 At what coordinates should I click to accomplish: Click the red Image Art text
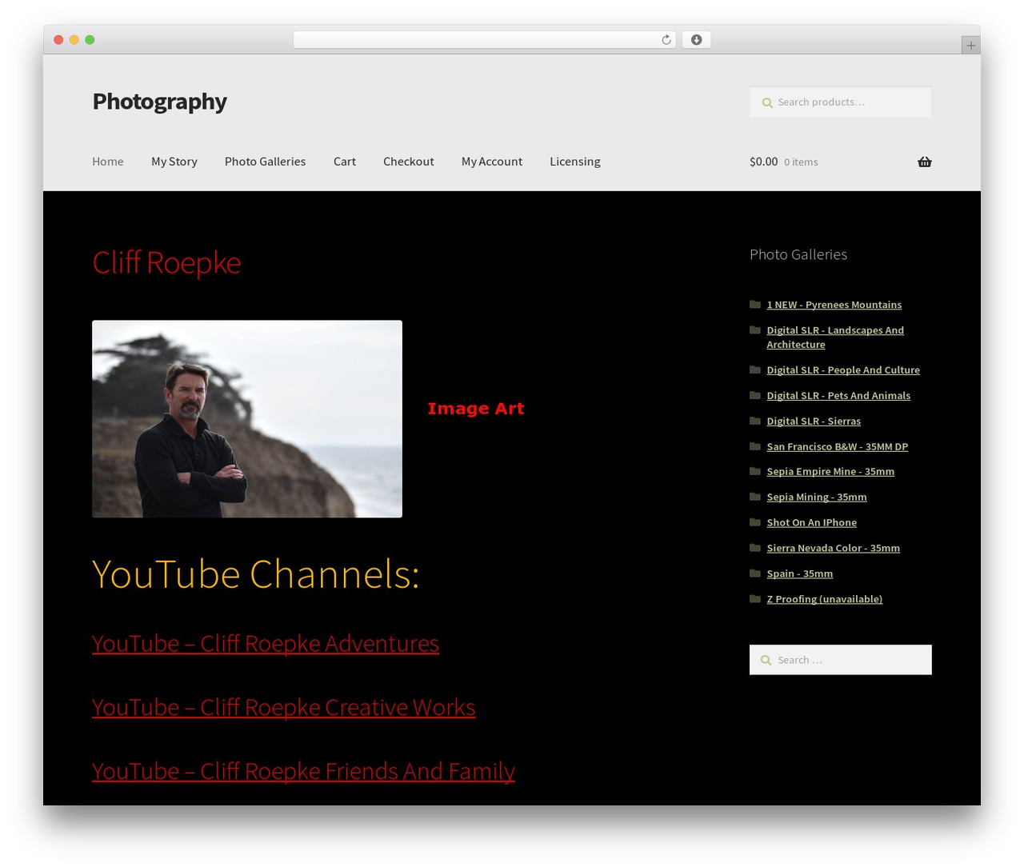[x=476, y=409]
